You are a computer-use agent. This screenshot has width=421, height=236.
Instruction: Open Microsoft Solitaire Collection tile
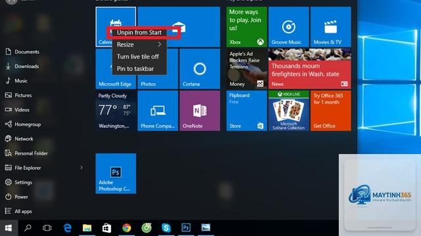click(289, 111)
